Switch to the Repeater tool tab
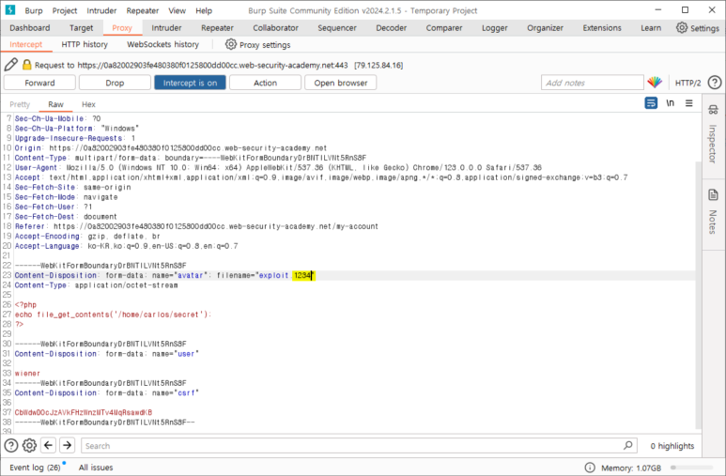Image resolution: width=726 pixels, height=476 pixels. [x=217, y=28]
